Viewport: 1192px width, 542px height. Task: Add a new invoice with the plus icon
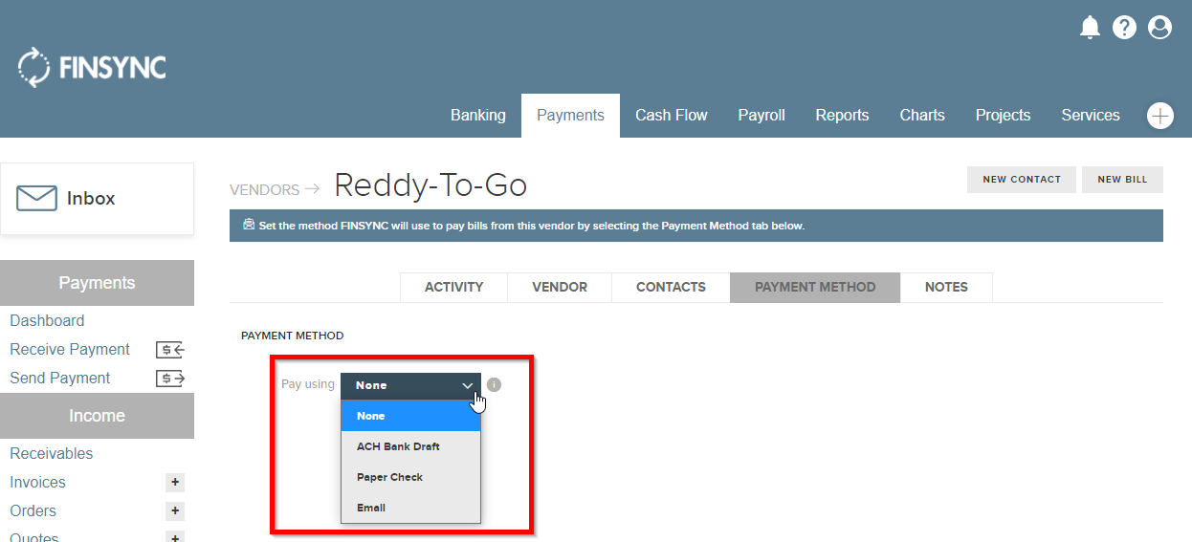(x=174, y=483)
